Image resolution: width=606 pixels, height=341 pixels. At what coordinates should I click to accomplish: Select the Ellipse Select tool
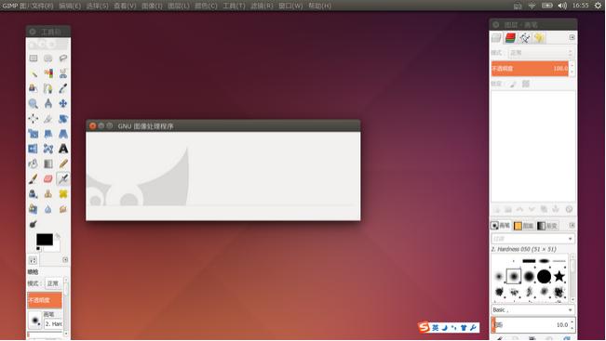click(47, 59)
